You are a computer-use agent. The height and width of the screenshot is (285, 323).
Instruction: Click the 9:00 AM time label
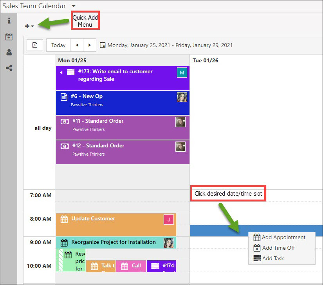point(41,242)
